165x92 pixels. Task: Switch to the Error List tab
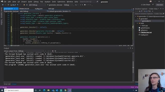tap(7, 84)
